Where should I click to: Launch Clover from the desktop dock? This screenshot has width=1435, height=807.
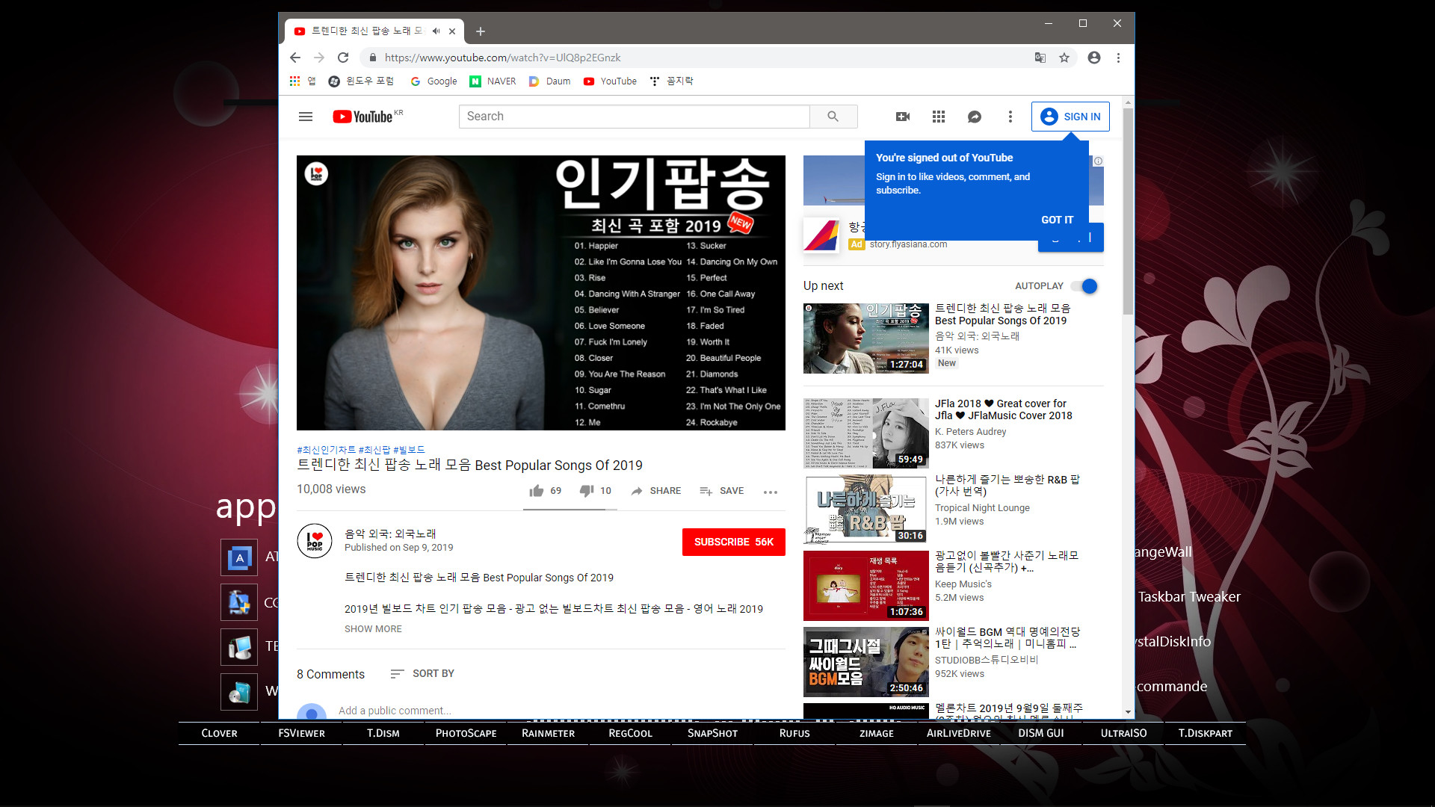(219, 734)
